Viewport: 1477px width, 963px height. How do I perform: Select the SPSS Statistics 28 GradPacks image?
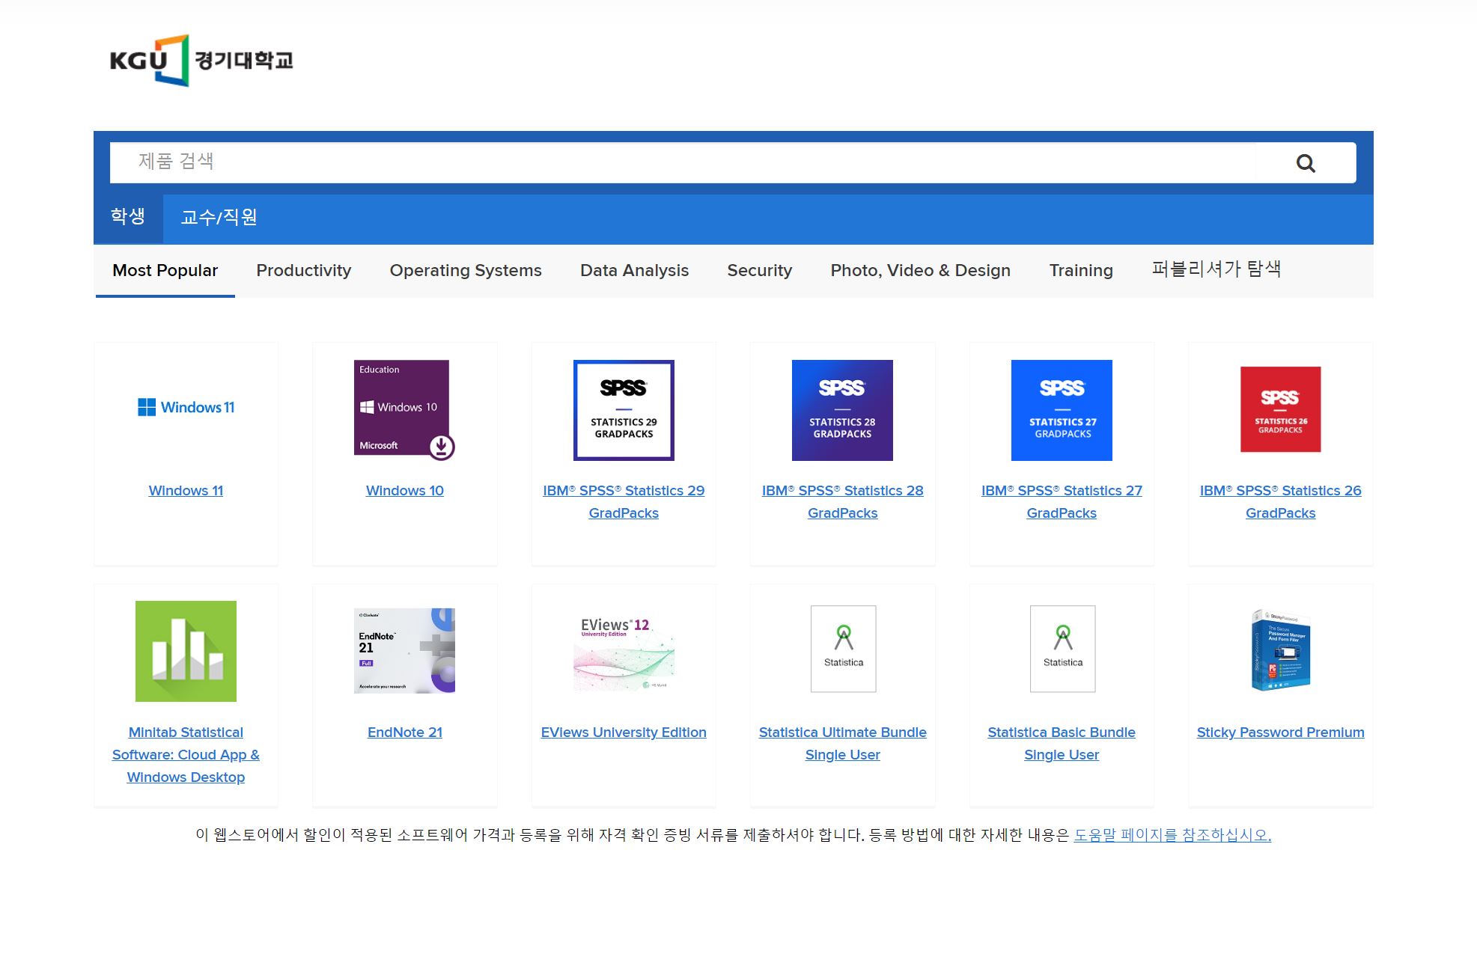pos(842,410)
